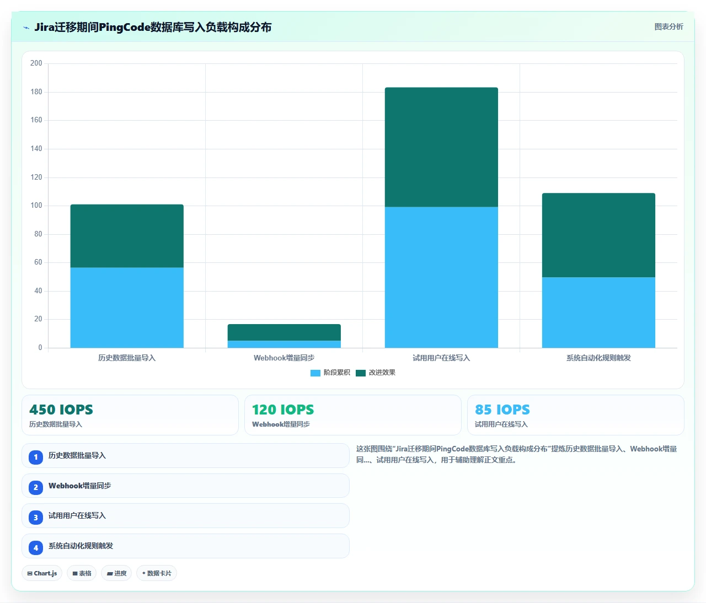Click the y-axis tick label 180
This screenshot has width=706, height=603.
(36, 92)
